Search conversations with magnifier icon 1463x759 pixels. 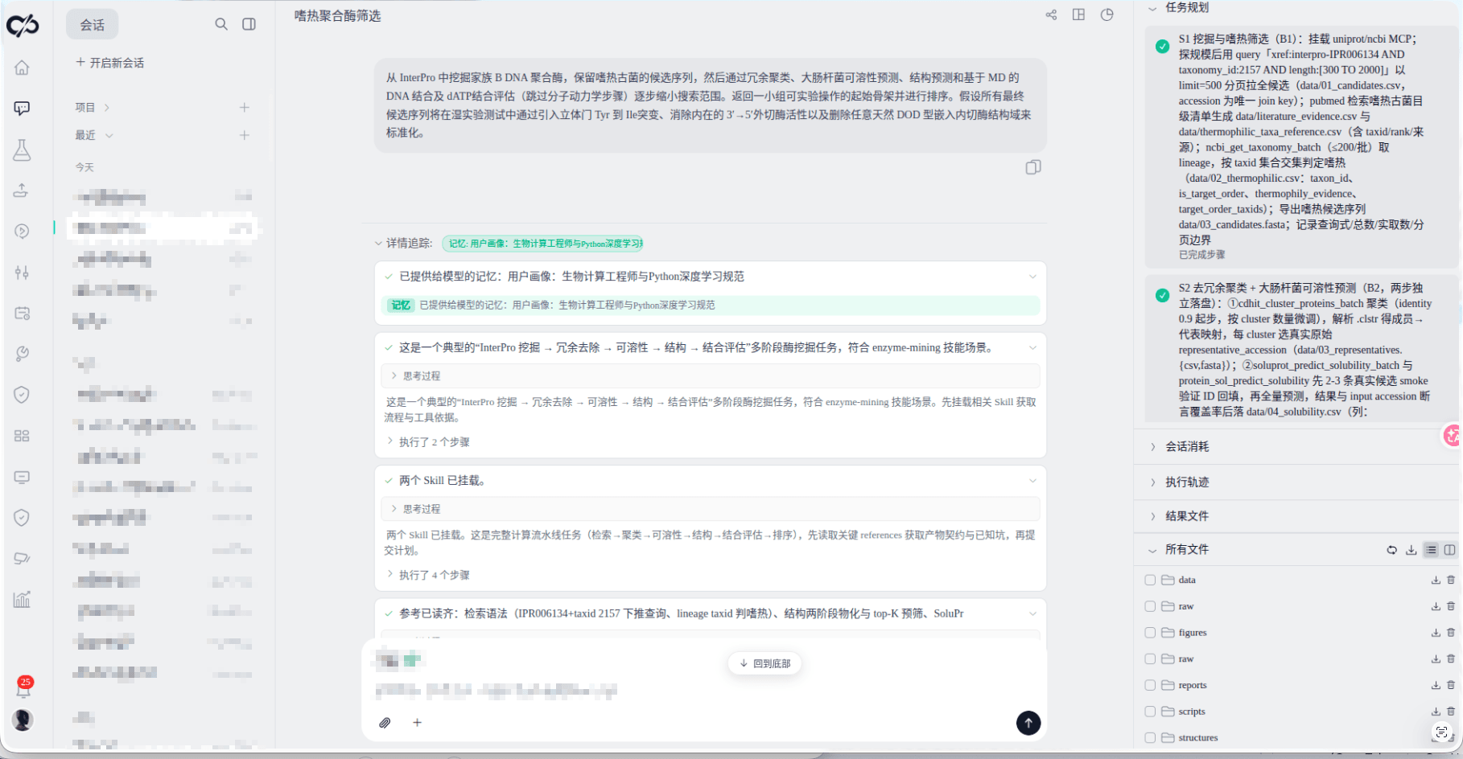[x=221, y=24]
